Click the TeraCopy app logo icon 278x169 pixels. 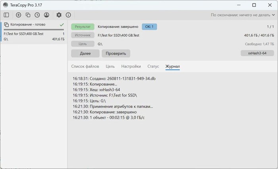click(x=6, y=5)
